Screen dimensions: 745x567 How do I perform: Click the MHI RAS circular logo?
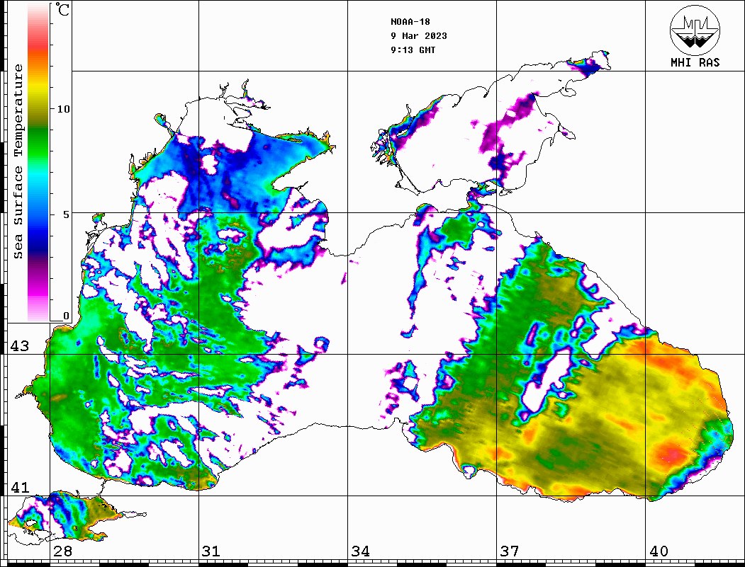click(x=695, y=30)
